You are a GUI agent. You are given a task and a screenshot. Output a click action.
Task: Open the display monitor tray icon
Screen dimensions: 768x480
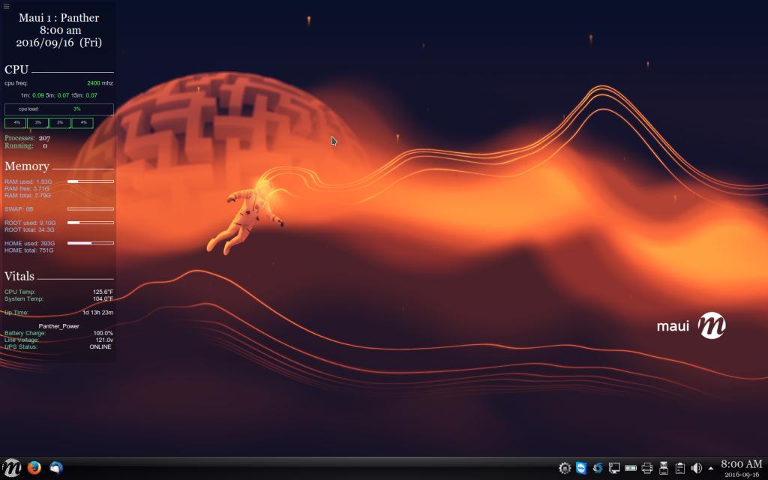point(614,468)
